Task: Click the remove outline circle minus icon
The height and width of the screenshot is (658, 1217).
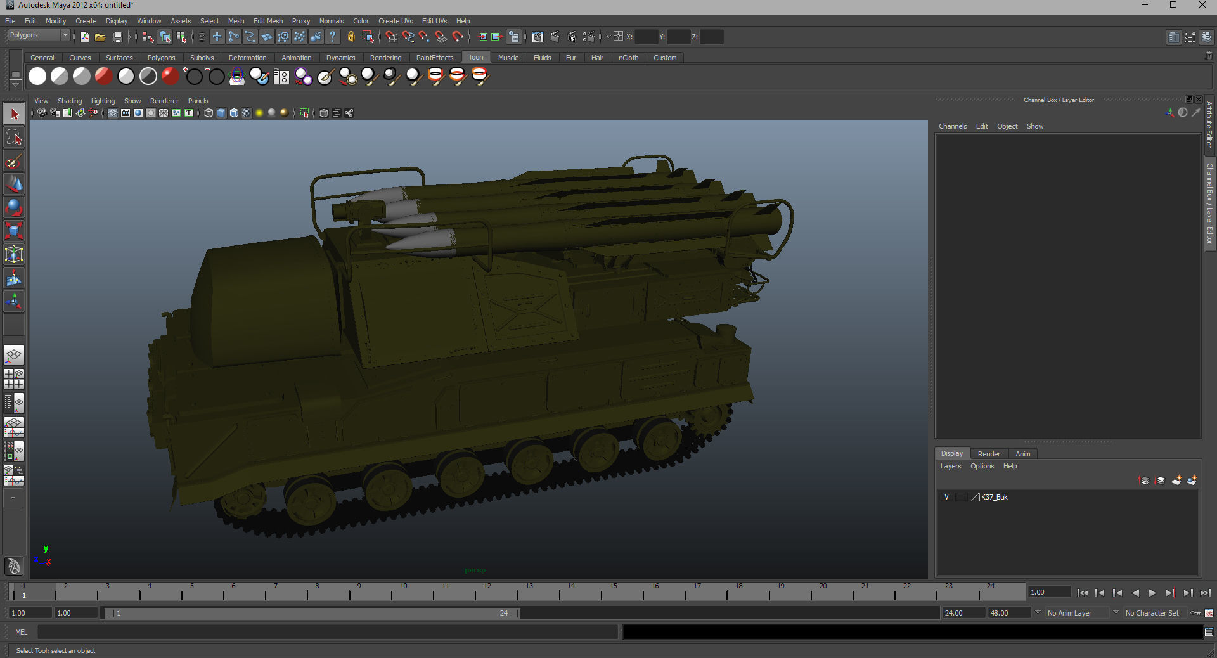Action: 216,76
